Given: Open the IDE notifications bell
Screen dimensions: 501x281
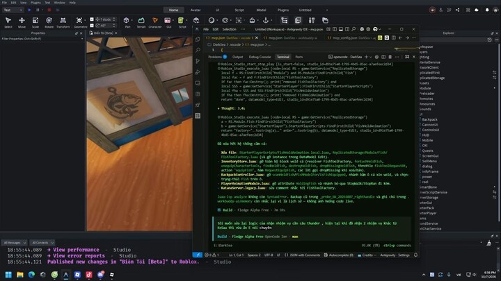Looking at the screenshot, I should click(415, 255).
